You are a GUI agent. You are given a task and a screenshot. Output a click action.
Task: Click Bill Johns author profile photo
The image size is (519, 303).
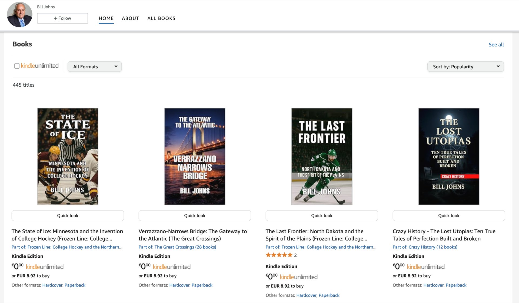(19, 15)
